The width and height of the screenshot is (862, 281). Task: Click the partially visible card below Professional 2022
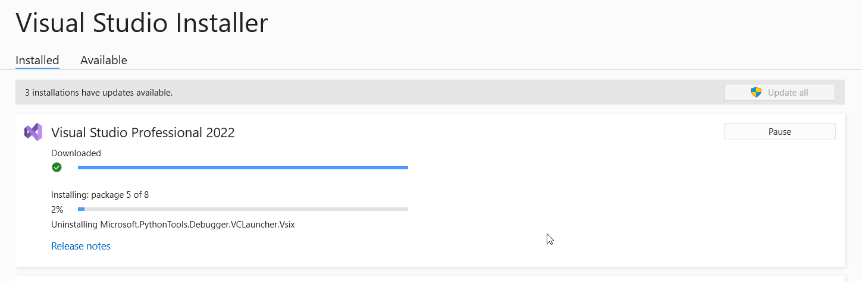[430, 278]
